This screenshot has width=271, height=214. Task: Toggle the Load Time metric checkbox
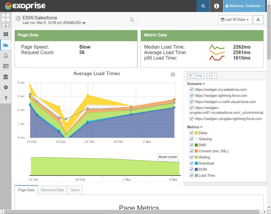[191, 175]
